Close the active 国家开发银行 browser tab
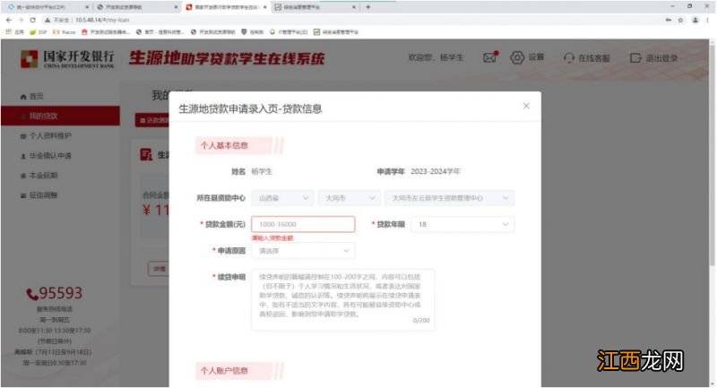717x388 pixels. [264, 7]
